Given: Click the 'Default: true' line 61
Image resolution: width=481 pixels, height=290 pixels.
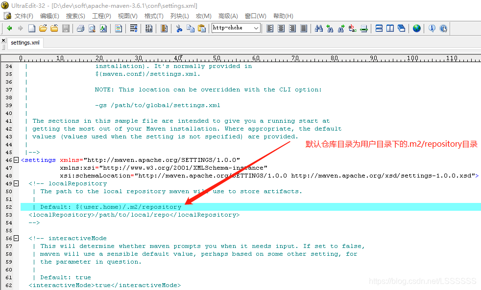Looking at the screenshot, I should (66, 277).
